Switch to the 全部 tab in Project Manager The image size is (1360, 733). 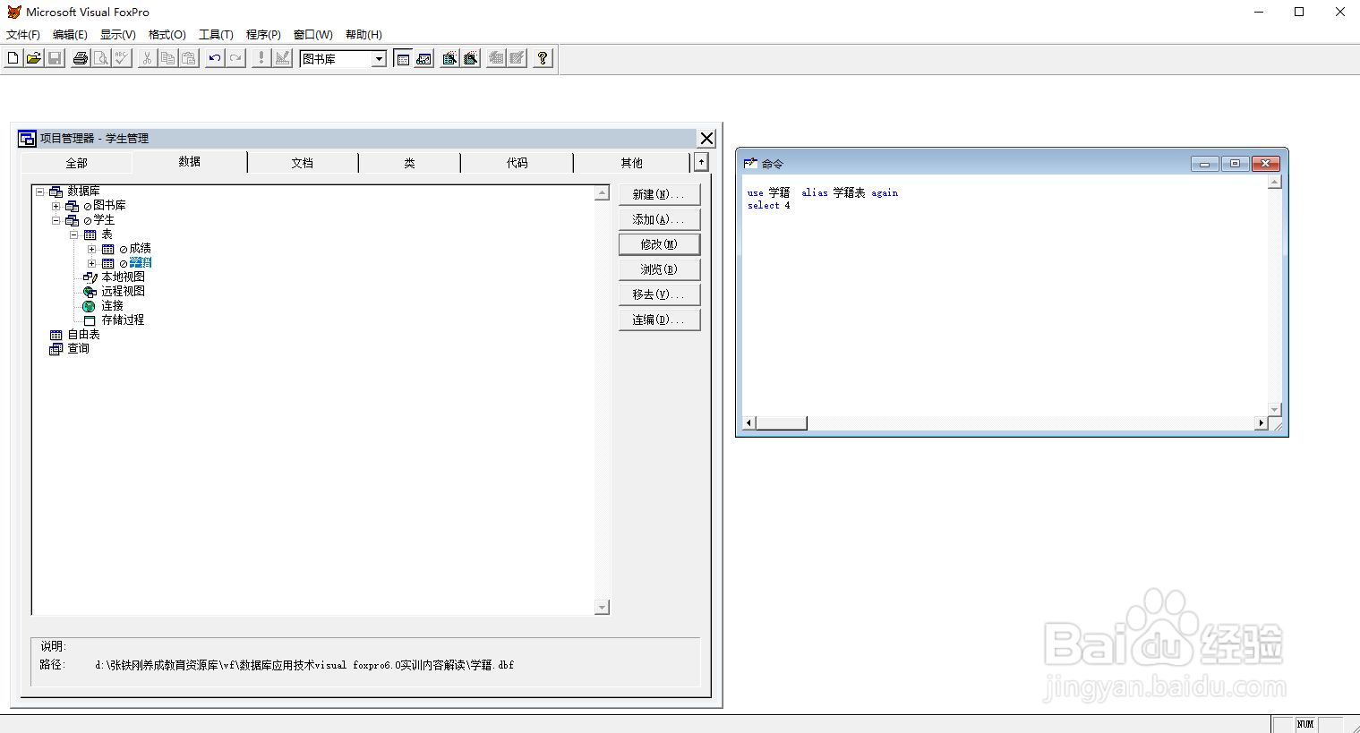pos(76,163)
